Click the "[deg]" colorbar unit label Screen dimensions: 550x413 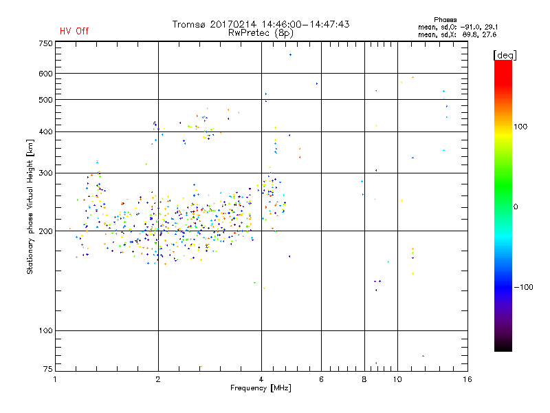(505, 55)
